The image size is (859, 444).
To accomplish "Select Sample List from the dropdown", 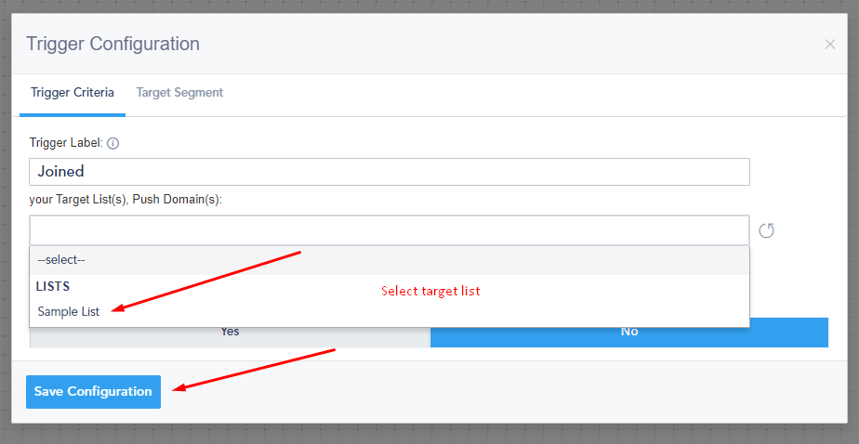I will (x=69, y=312).
